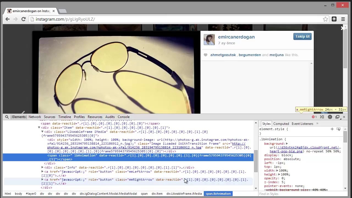Select the Event Listeners tab
This screenshot has width=352, height=198.
[302, 124]
